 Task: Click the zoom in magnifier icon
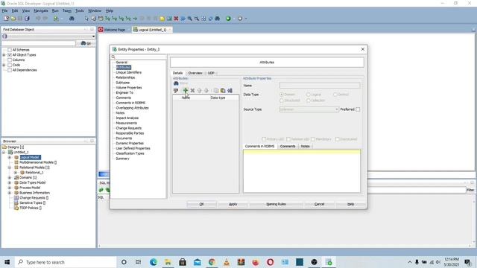pos(190,19)
